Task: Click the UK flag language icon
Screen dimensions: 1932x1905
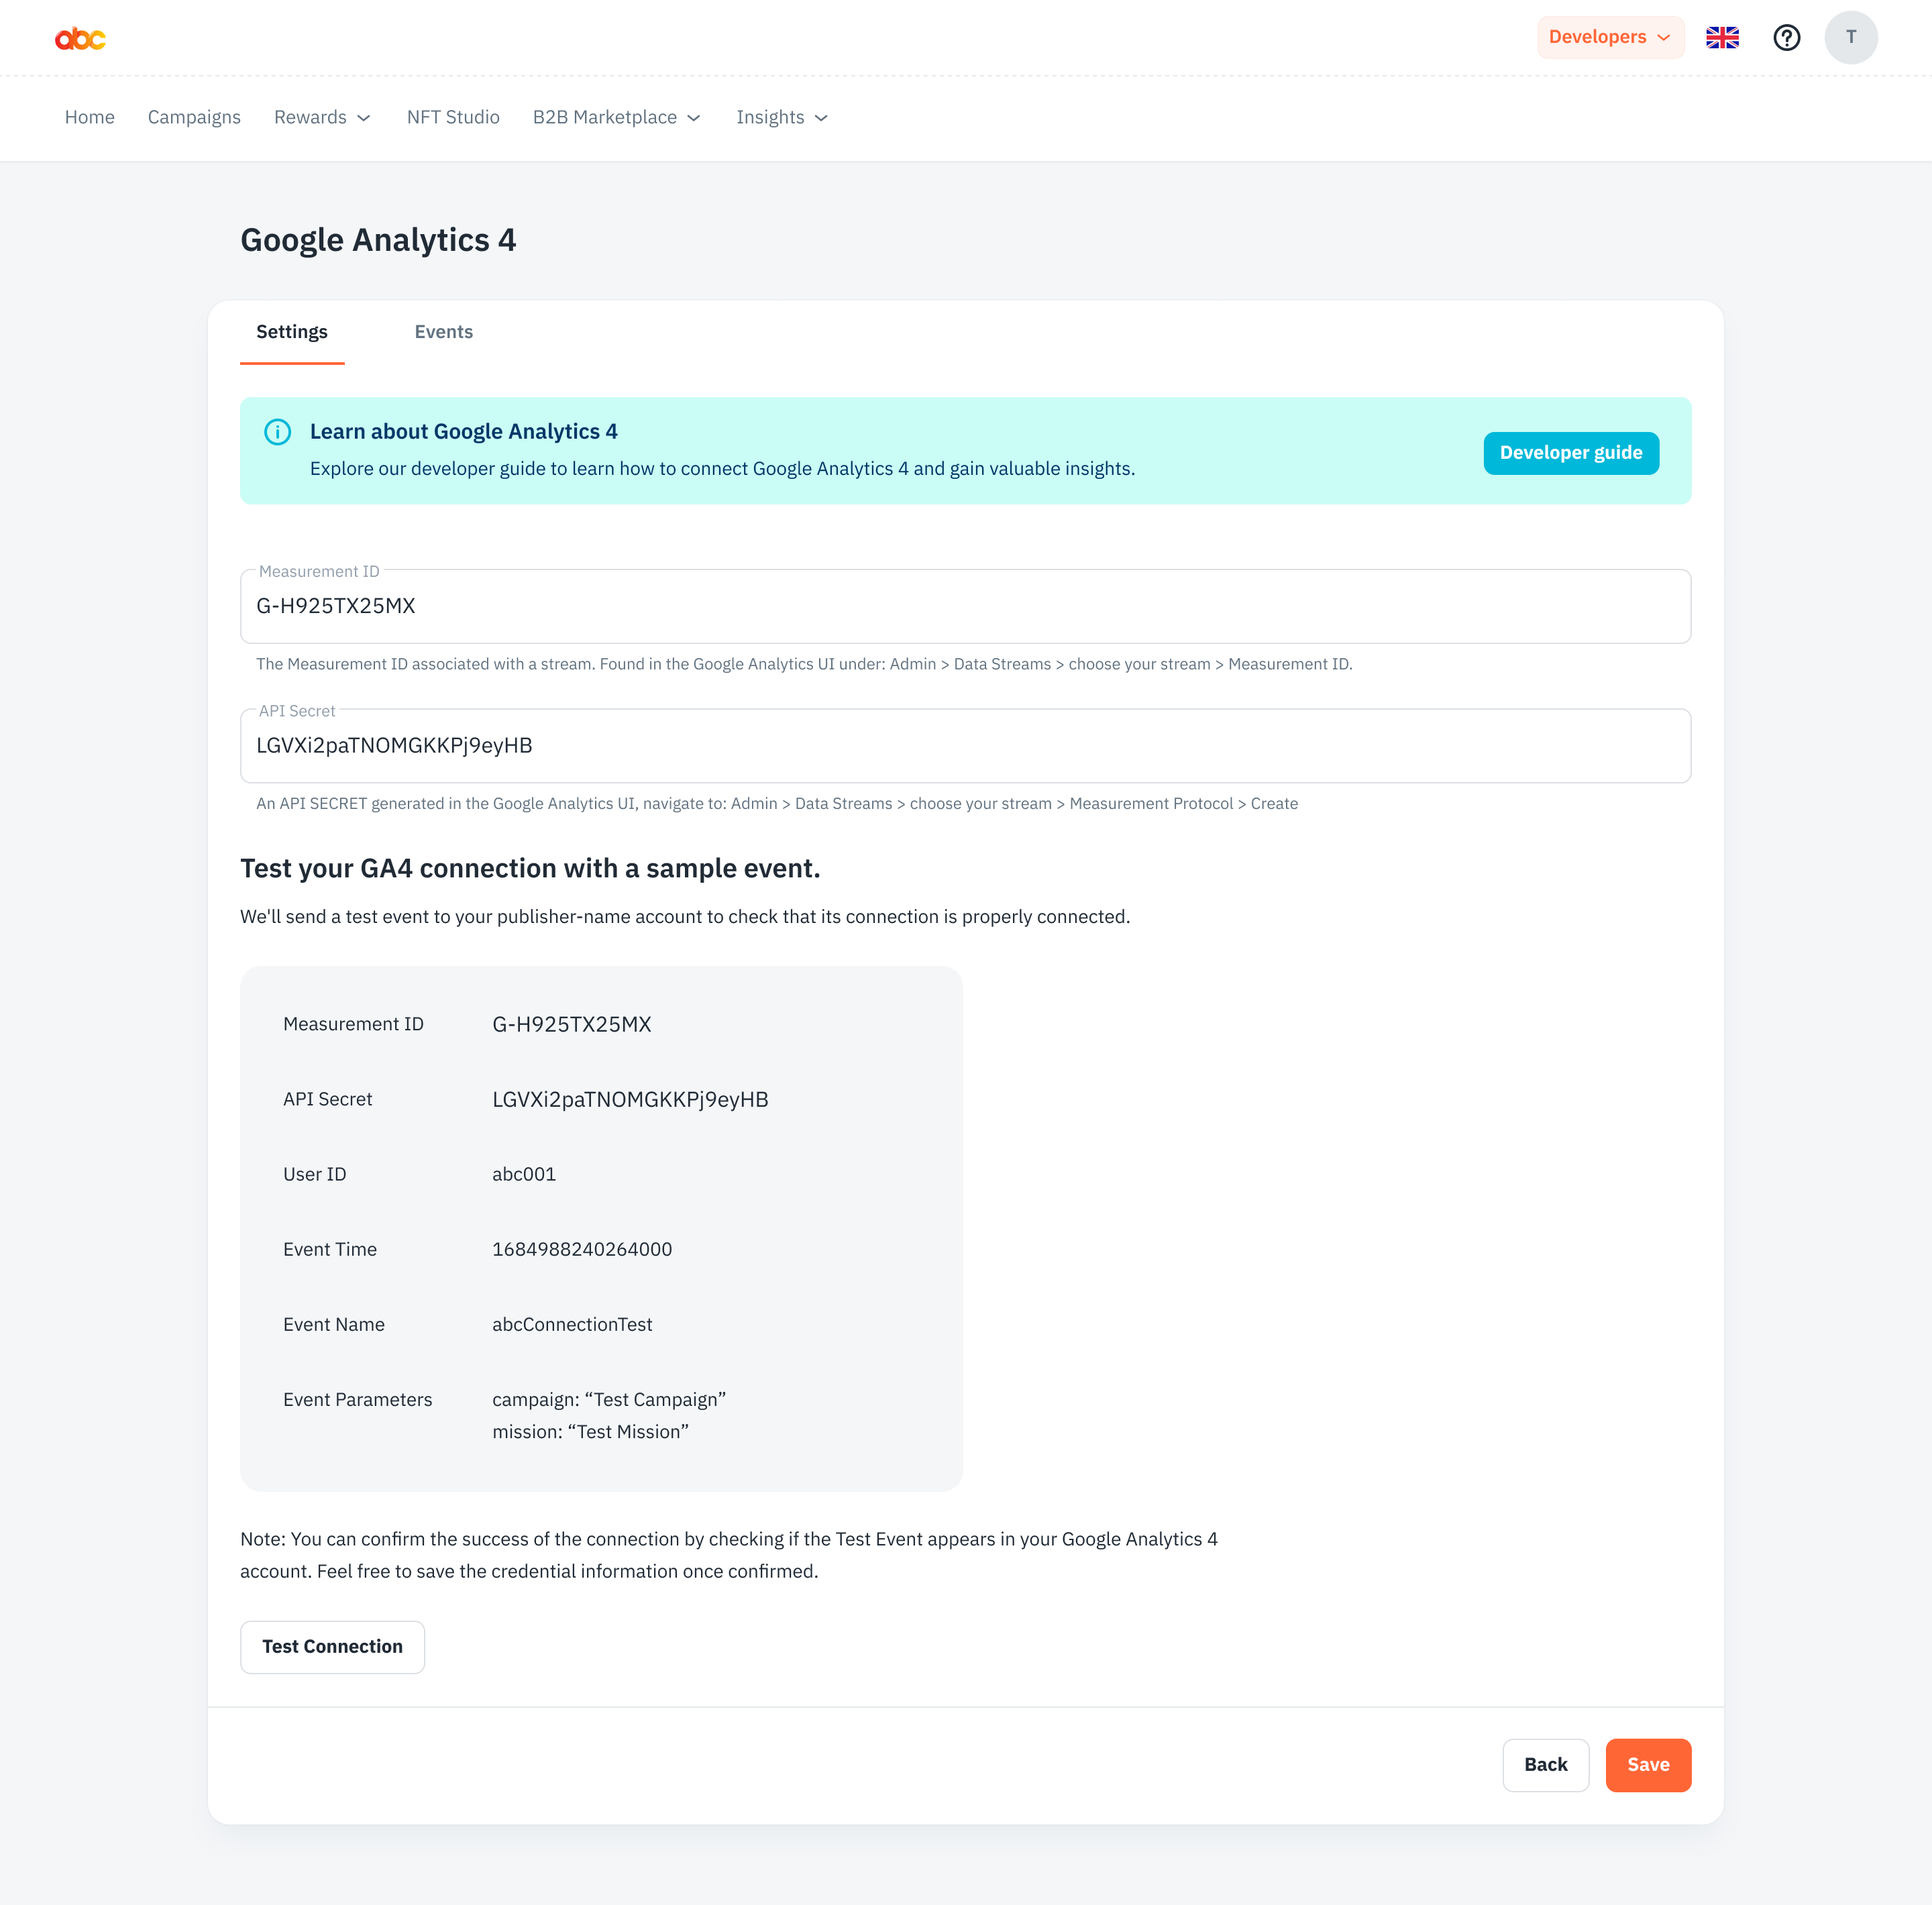Action: click(1722, 38)
